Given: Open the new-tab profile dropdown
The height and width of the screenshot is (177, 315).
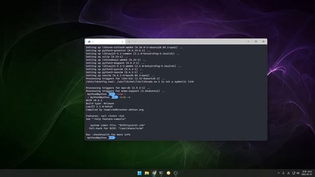Looking at the screenshot, I should coord(135,42).
